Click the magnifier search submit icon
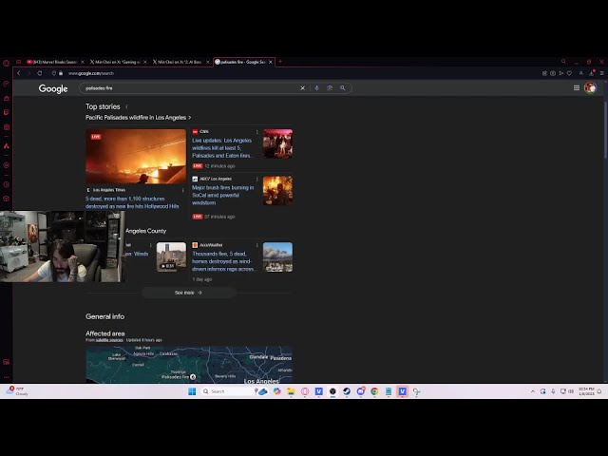 tap(343, 88)
